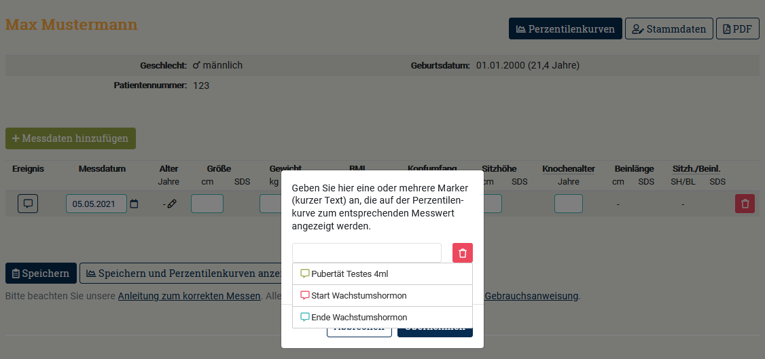The height and width of the screenshot is (359, 765).
Task: Click the Knochenalter Jahre input field
Action: click(568, 204)
